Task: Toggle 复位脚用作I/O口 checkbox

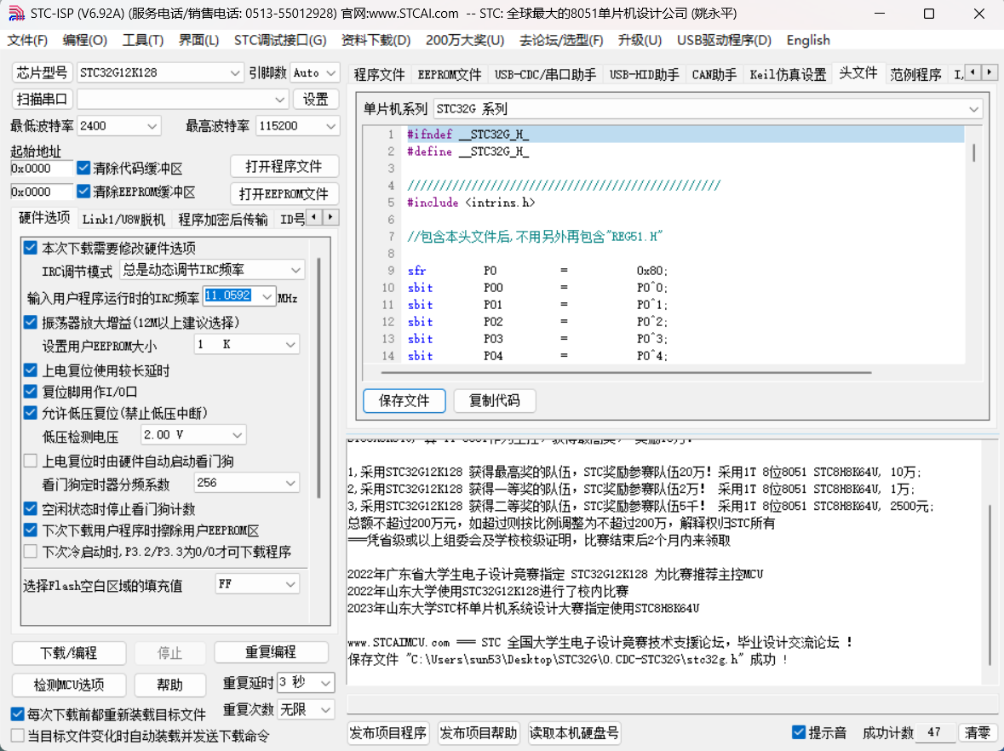Action: [30, 391]
